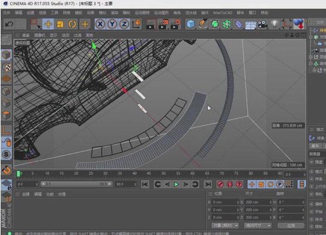The image size is (326, 235).
Task: Go to start of animation
Action: tap(145, 184)
